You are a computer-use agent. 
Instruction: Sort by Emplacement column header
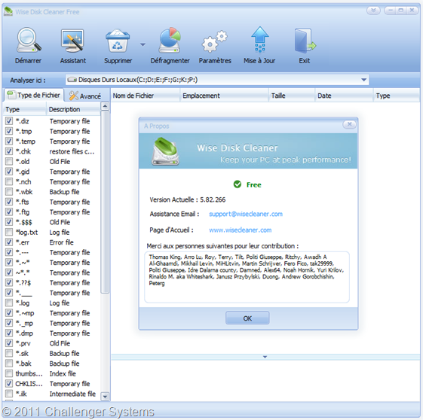click(x=224, y=96)
